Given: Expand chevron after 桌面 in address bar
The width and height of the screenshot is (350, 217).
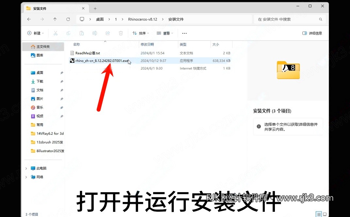Looking at the screenshot, I should tap(109, 19).
